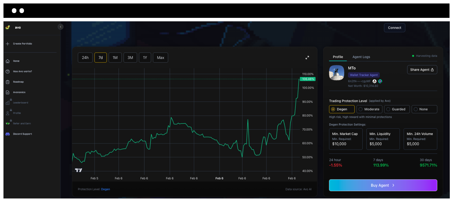Click the locked Profile person icon in sidebar

pyautogui.click(x=7, y=113)
